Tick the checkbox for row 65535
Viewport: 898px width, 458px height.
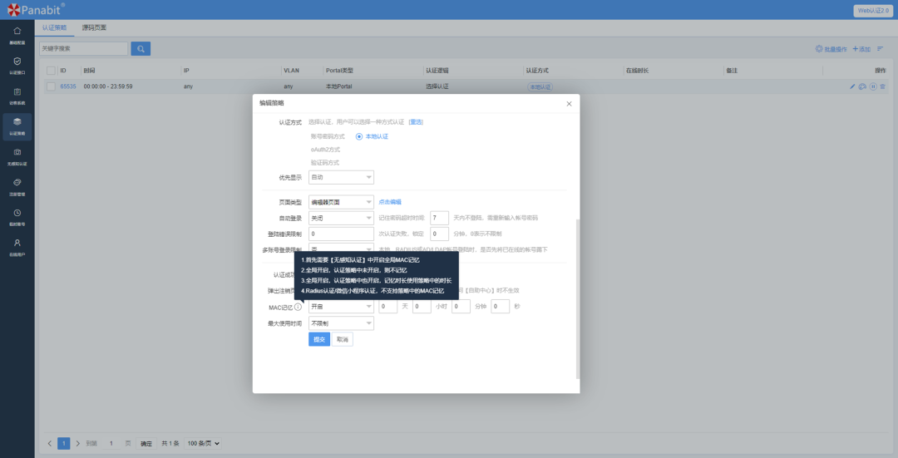[51, 86]
